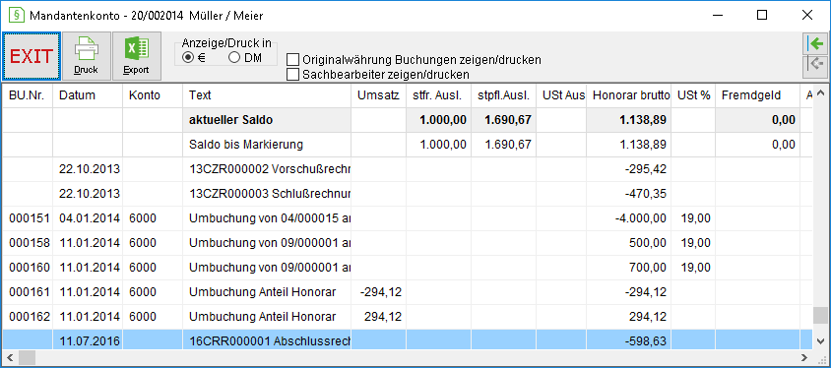Viewport: 831px width, 368px height.
Task: Click the stfr. Ausl. column header
Action: coord(438,95)
